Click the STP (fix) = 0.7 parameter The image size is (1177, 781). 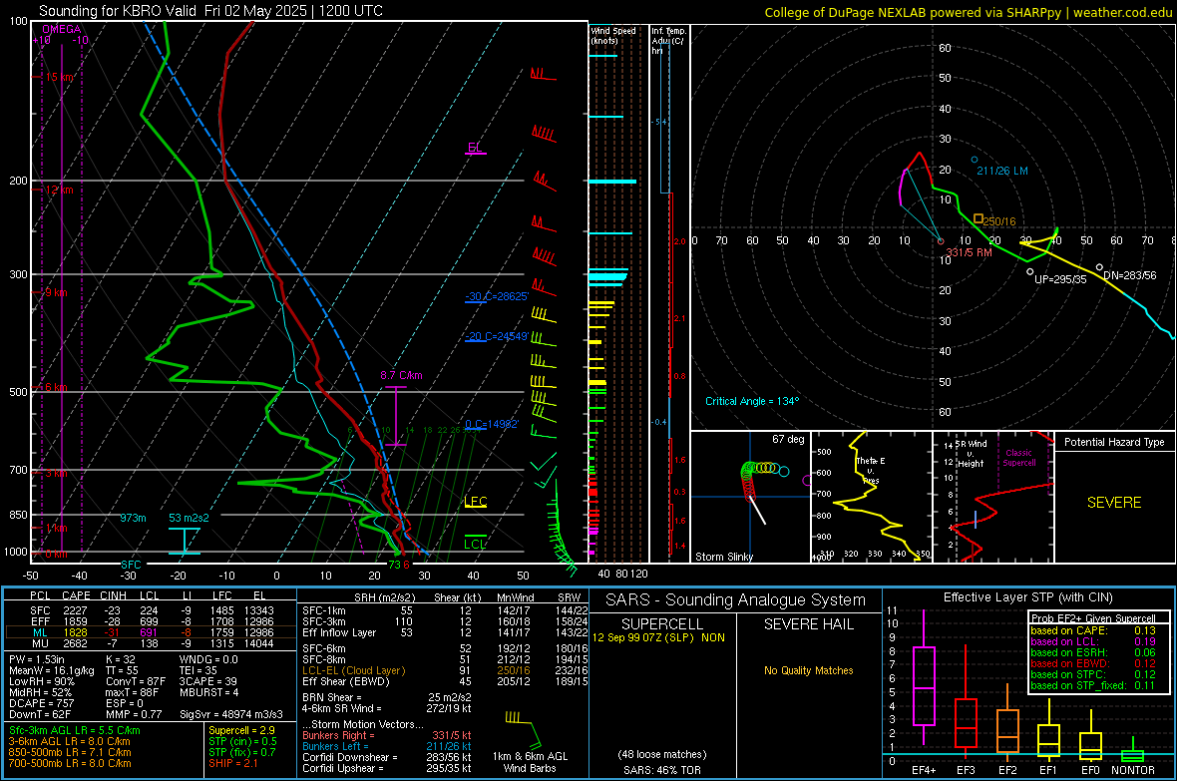pyautogui.click(x=241, y=752)
